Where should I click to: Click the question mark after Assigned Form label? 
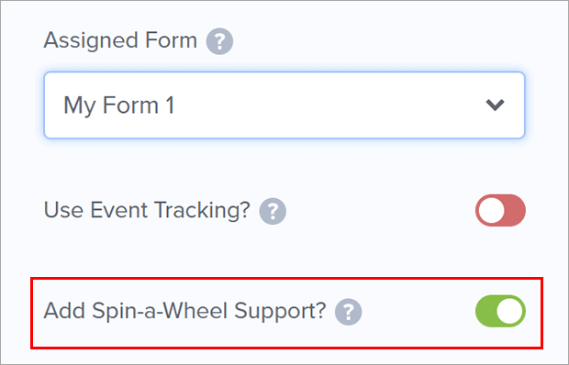pos(219,41)
